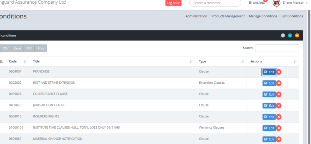Focus the table Search input box

click(x=277, y=48)
